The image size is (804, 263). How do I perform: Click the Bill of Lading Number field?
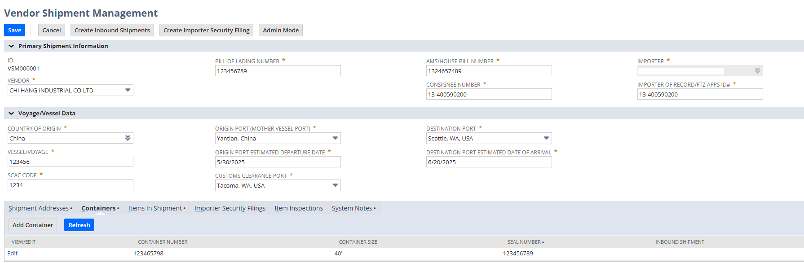(278, 71)
